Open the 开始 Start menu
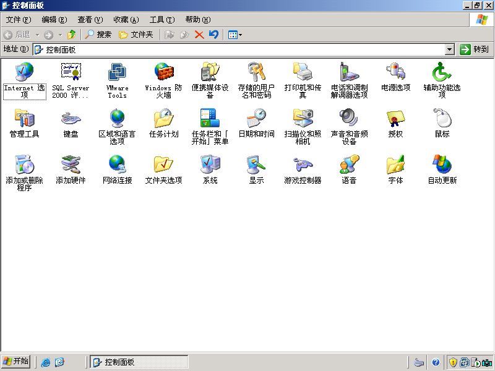The height and width of the screenshot is (371, 495). coord(16,361)
